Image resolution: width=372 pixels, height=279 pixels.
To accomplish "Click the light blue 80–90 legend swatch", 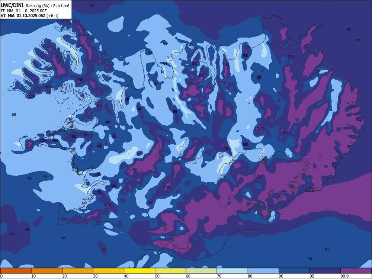I will [263, 271].
